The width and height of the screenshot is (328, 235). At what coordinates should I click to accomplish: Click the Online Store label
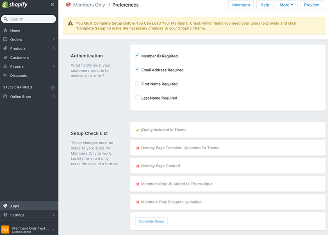pos(21,97)
